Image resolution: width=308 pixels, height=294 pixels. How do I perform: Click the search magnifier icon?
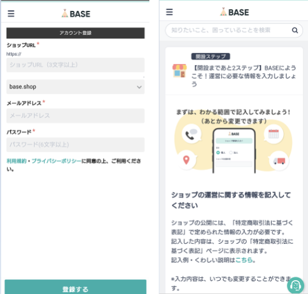[x=295, y=30]
